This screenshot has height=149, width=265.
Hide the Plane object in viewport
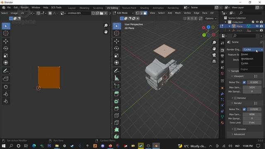click(257, 26)
